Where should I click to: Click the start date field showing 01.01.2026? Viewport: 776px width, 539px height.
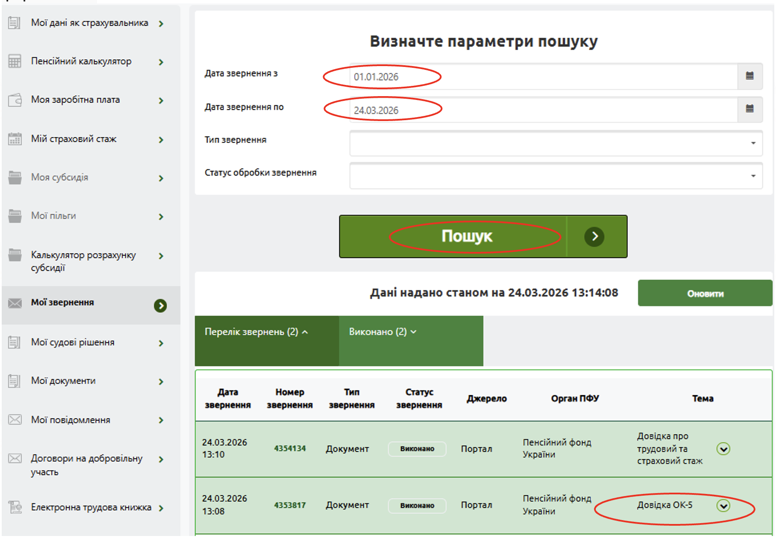pyautogui.click(x=543, y=77)
